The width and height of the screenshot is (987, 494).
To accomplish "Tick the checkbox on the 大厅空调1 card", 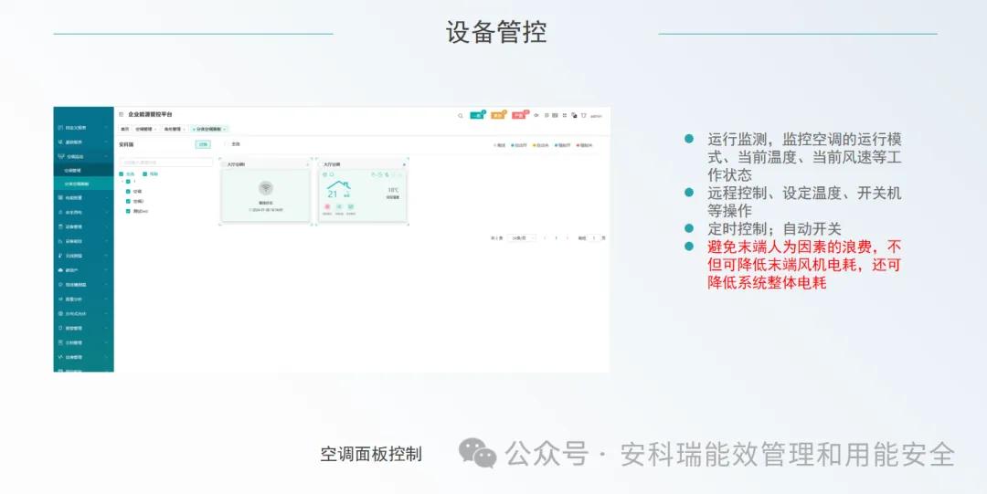I will click(x=224, y=164).
